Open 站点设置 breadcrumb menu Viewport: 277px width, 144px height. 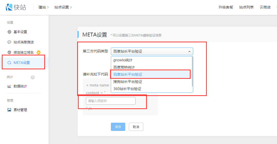pos(63,7)
